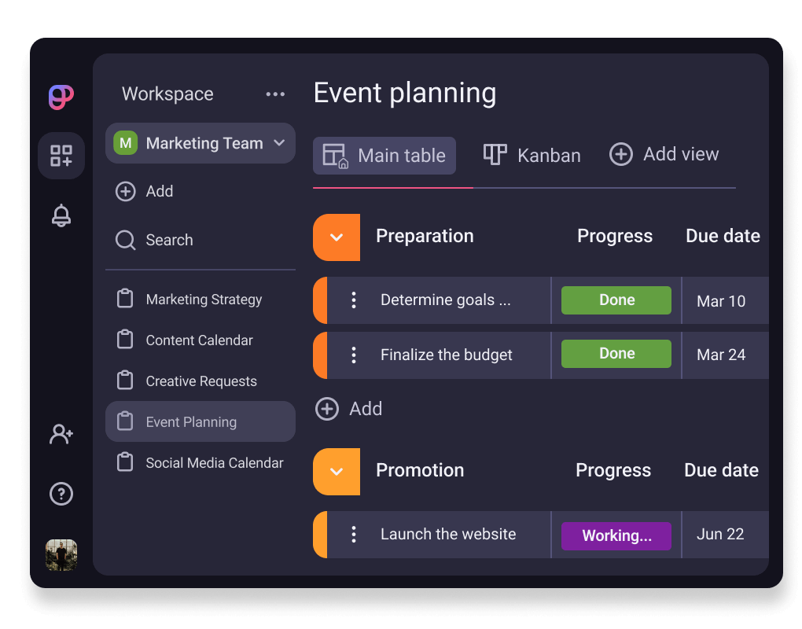
Task: Click the invite user icon
Action: click(x=61, y=433)
